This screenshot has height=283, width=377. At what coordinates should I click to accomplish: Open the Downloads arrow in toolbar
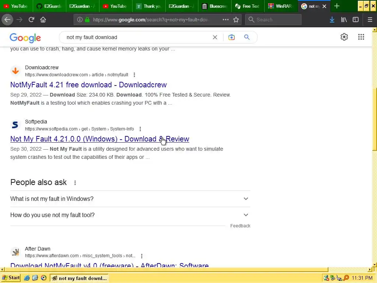(332, 20)
